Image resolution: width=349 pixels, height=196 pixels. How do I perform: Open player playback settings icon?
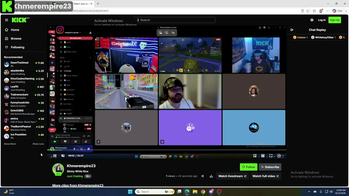click(279, 156)
